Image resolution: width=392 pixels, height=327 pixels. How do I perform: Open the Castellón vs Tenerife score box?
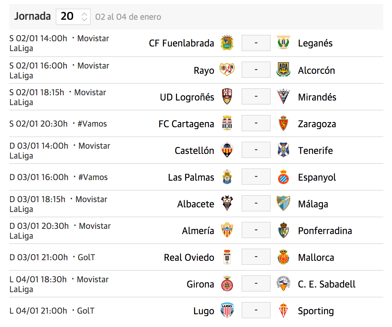[256, 150]
